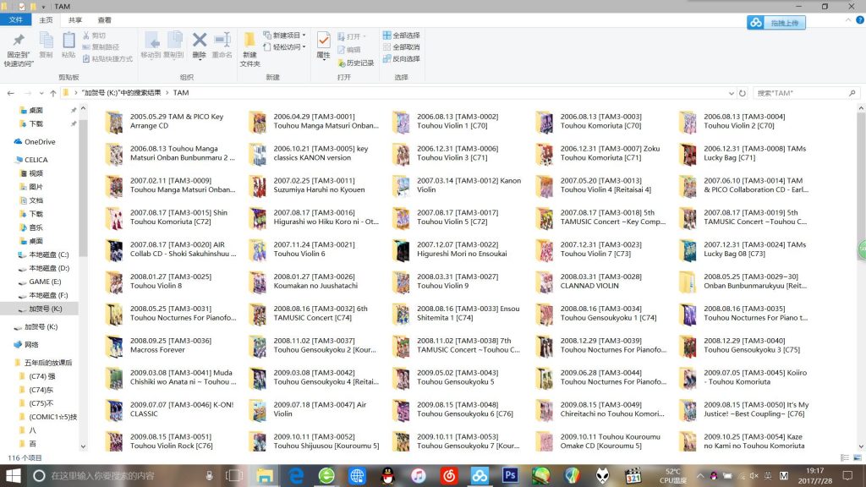The image size is (866, 487).
Task: Switch to the View (查看) tab
Action: click(x=104, y=20)
